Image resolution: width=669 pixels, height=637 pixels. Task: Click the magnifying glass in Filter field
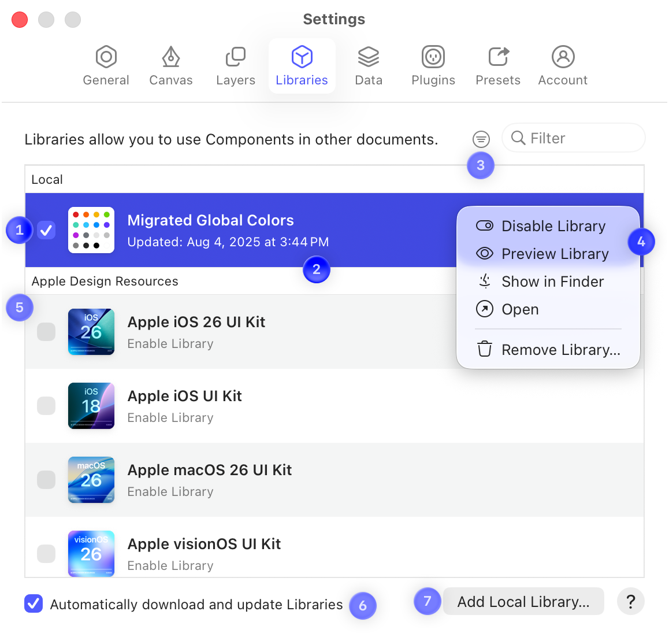click(x=518, y=138)
